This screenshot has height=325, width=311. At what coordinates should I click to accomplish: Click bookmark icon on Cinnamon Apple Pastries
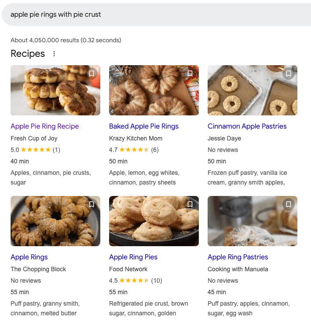point(289,74)
